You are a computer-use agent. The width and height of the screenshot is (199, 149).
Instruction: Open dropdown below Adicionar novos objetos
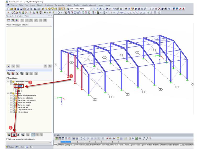[x=50, y=142]
